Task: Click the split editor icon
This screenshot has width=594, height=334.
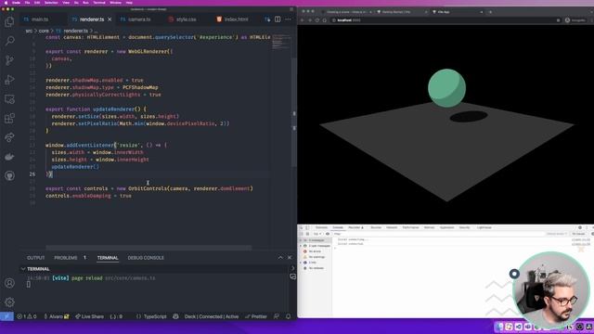Action: [x=278, y=19]
